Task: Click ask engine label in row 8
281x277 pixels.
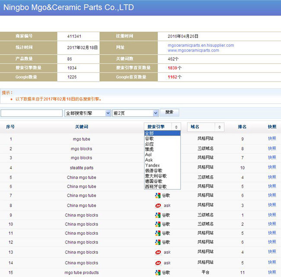Action: tap(167, 205)
